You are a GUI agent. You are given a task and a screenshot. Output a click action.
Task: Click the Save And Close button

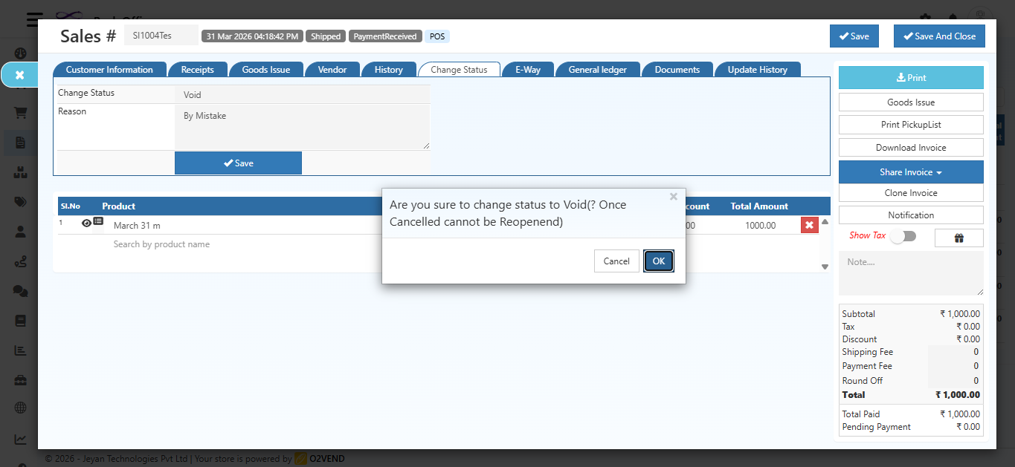pyautogui.click(x=939, y=36)
